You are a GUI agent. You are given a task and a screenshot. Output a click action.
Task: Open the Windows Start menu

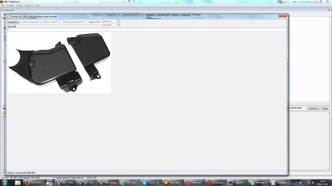click(x=5, y=183)
